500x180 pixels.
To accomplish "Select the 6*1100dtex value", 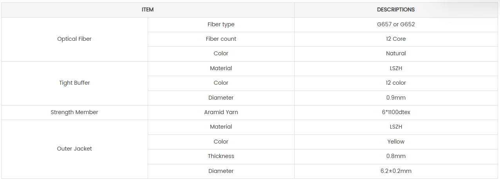I will pos(396,112).
